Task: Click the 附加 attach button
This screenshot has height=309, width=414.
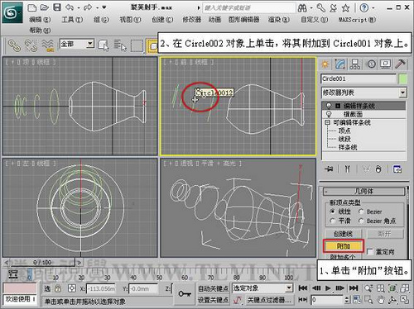Action: [344, 246]
